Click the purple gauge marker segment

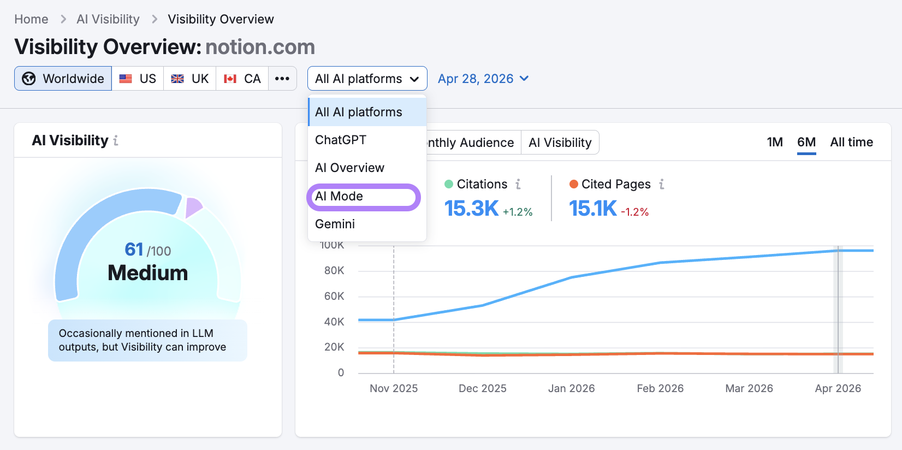193,207
